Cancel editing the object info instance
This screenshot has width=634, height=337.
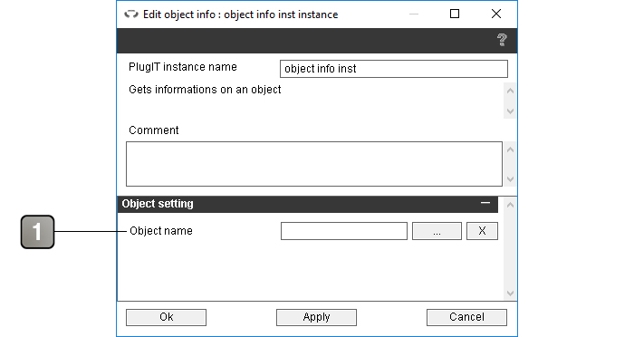tap(466, 317)
